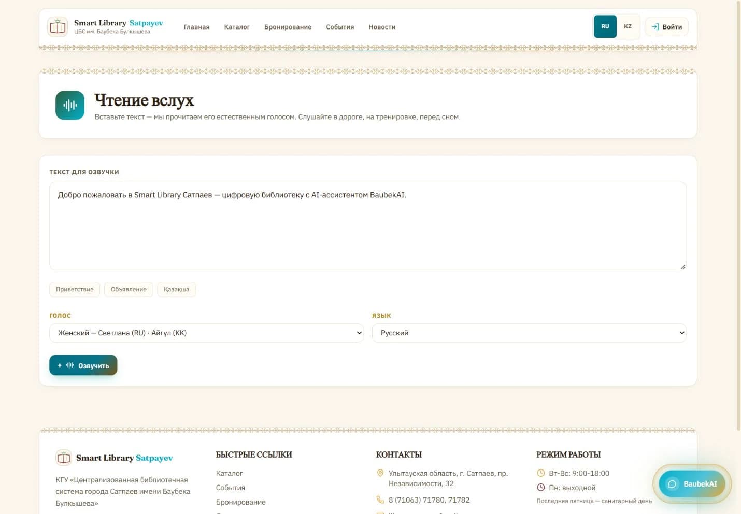Open the Язык dropdown showing Русский

[x=529, y=333]
